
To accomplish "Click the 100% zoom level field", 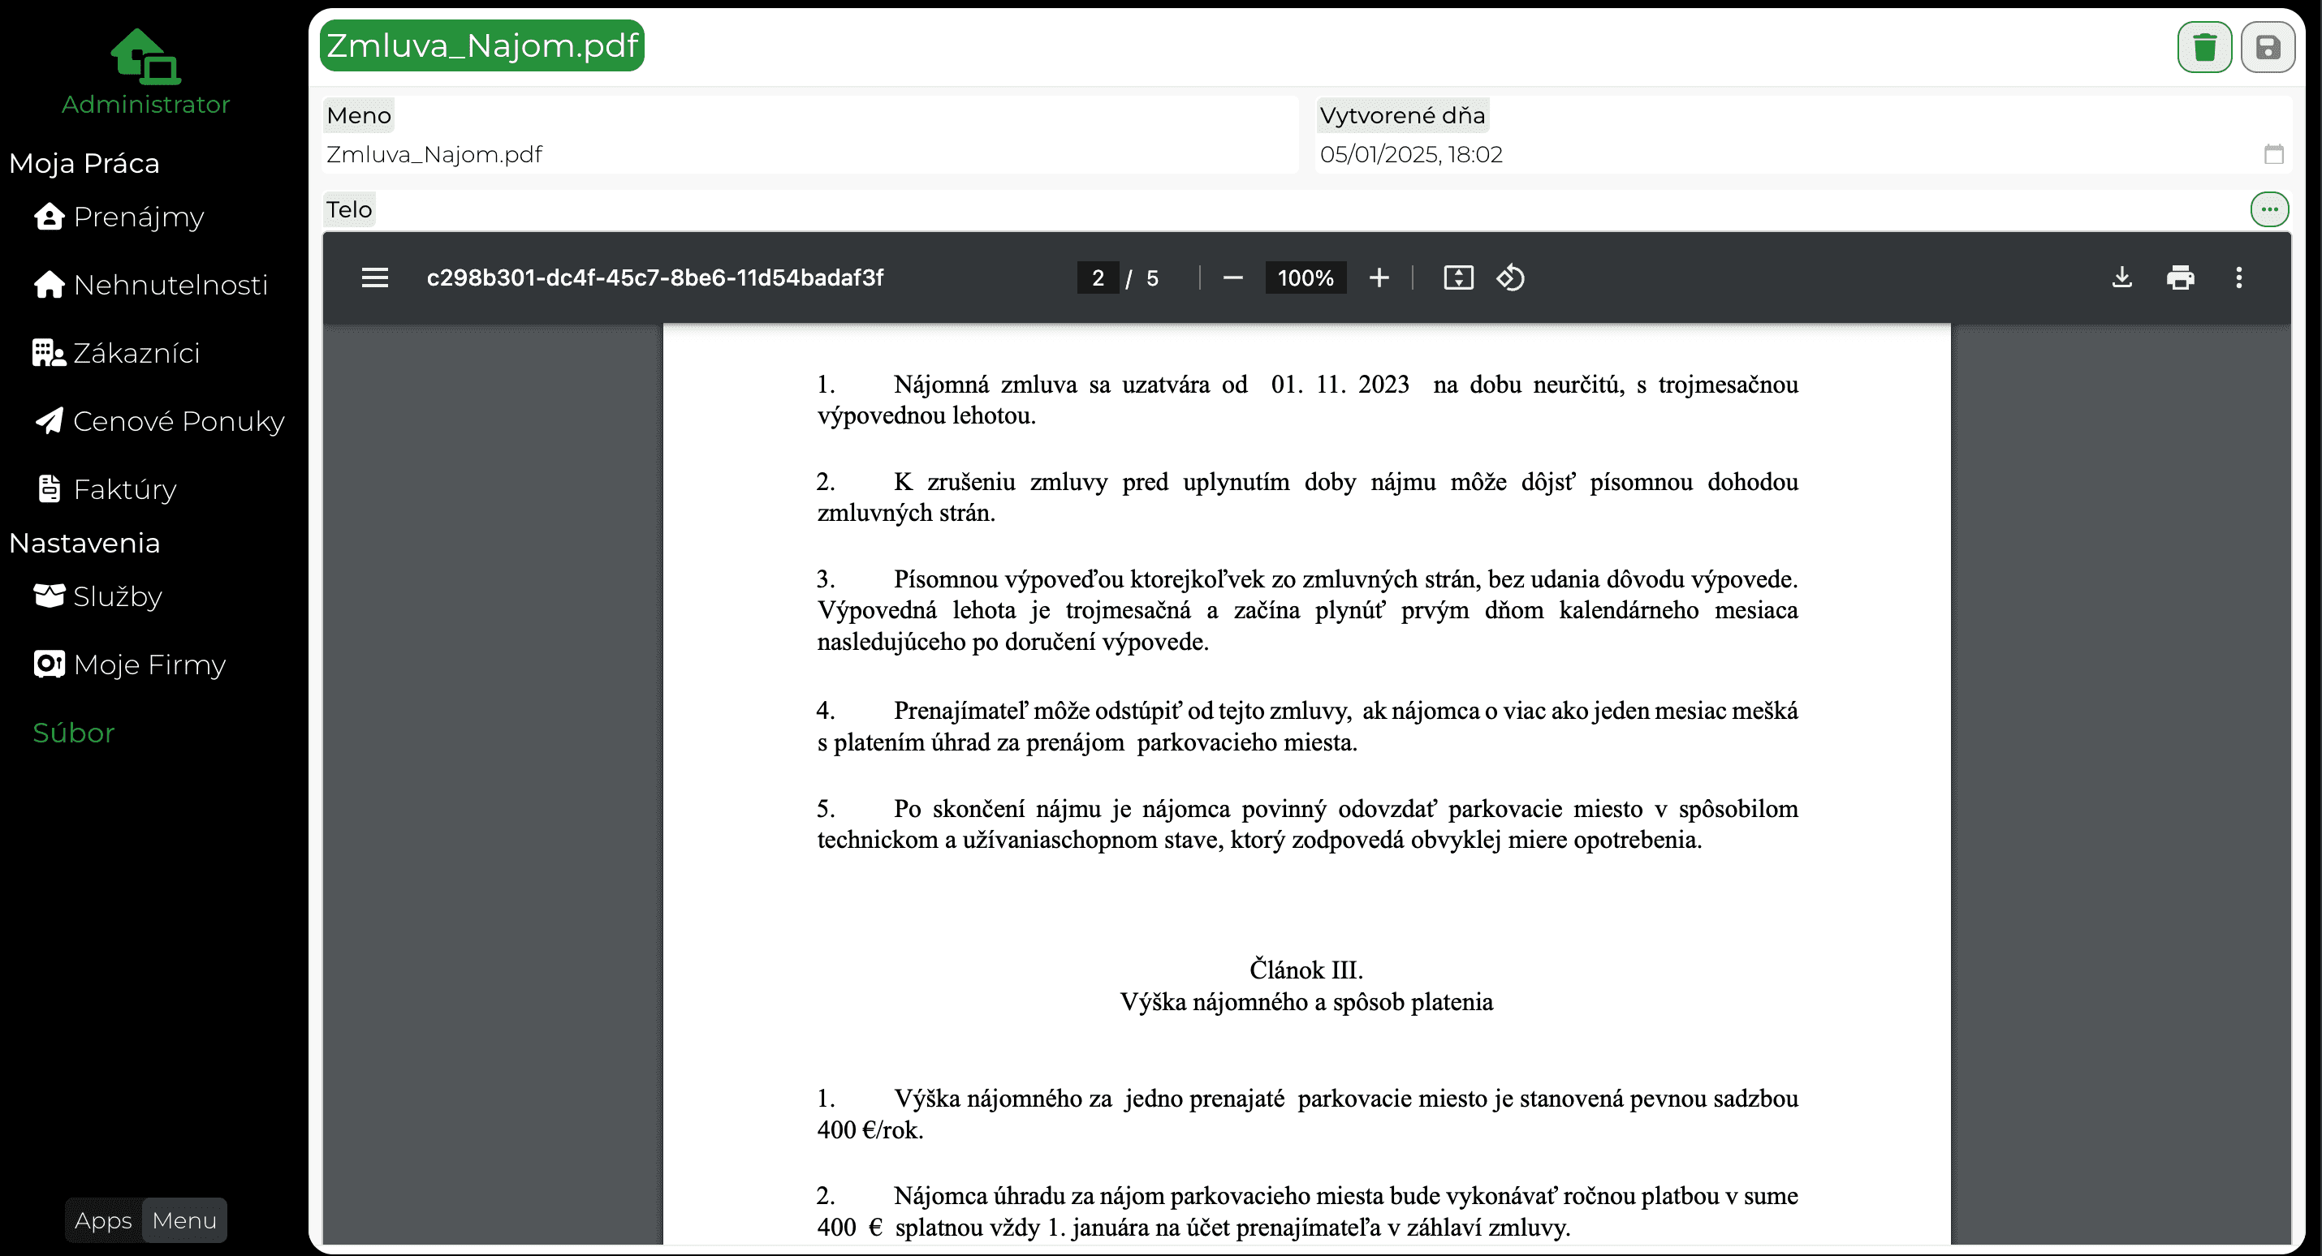I will tap(1306, 277).
